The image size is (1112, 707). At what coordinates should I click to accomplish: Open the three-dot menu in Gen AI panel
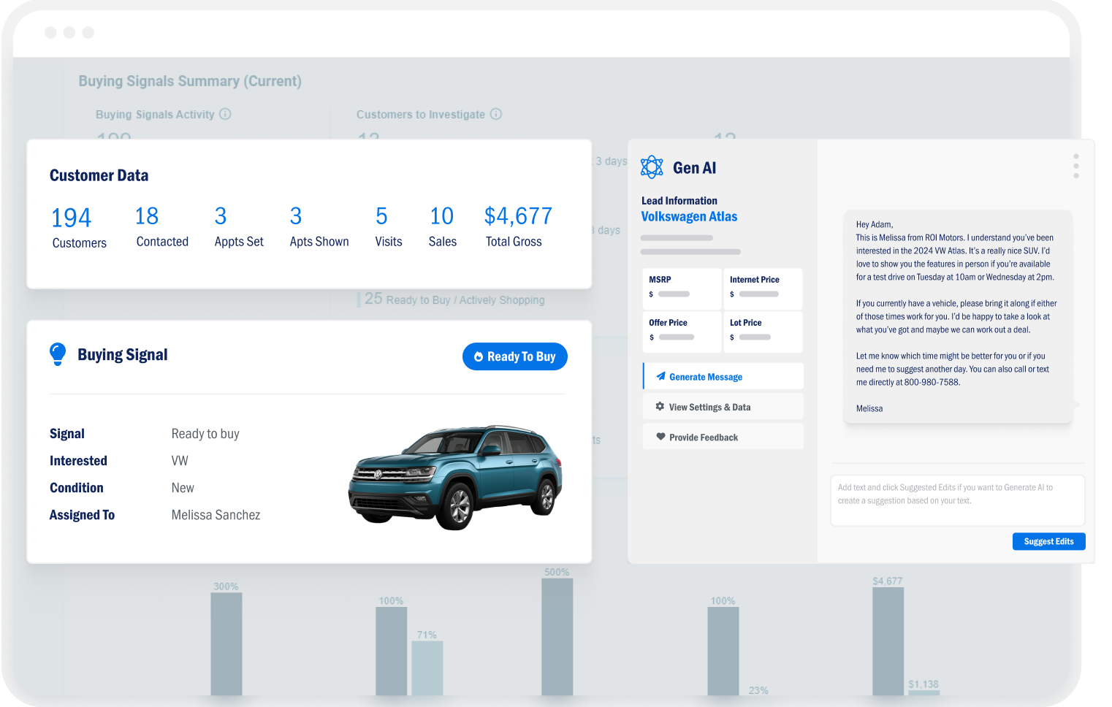coord(1075,166)
